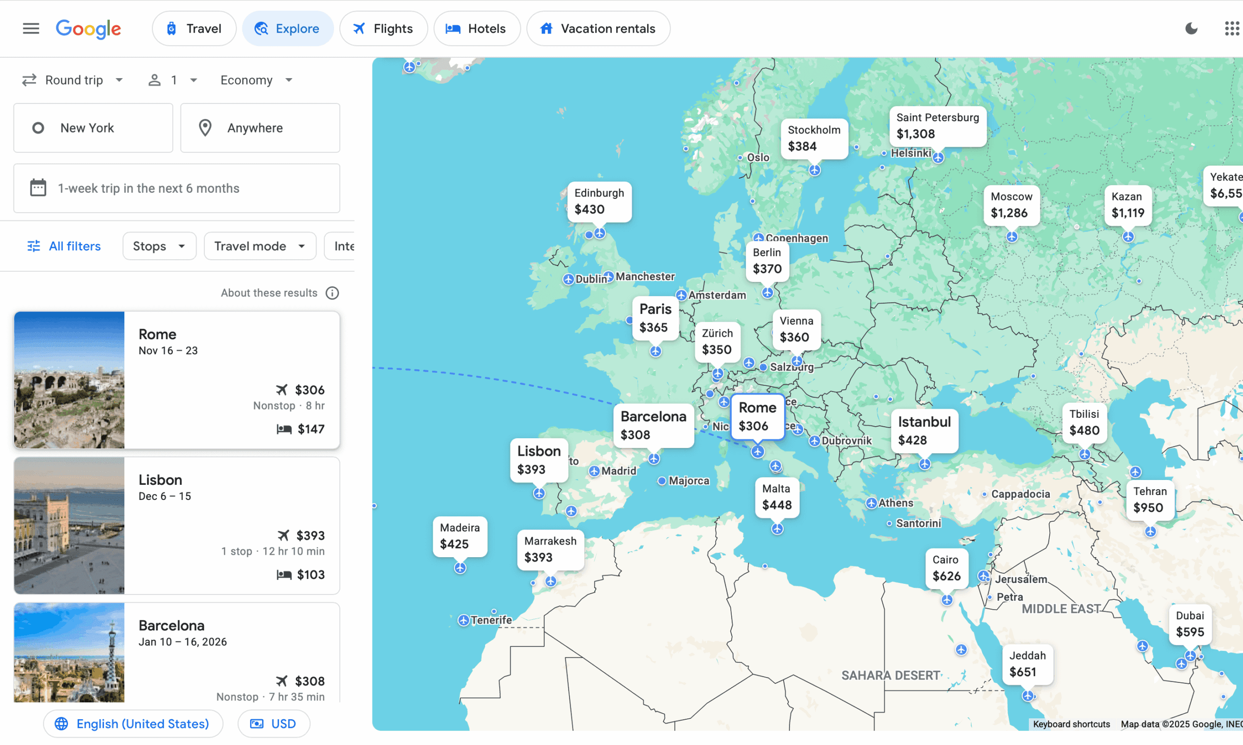Click Athens airport pin icon
This screenshot has height=745, width=1243.
[872, 503]
